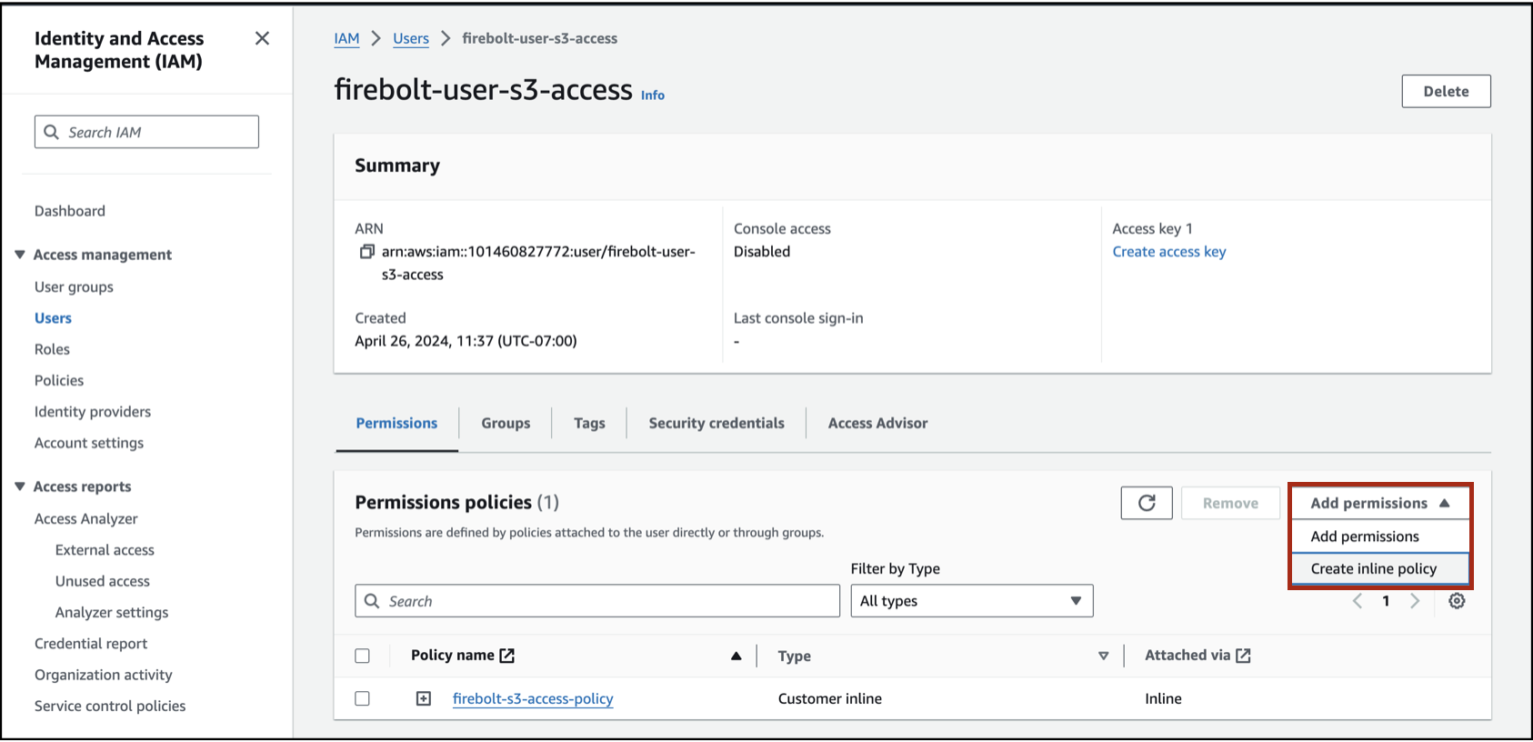The width and height of the screenshot is (1533, 742).
Task: Click the Policy name external link icon
Action: [507, 656]
